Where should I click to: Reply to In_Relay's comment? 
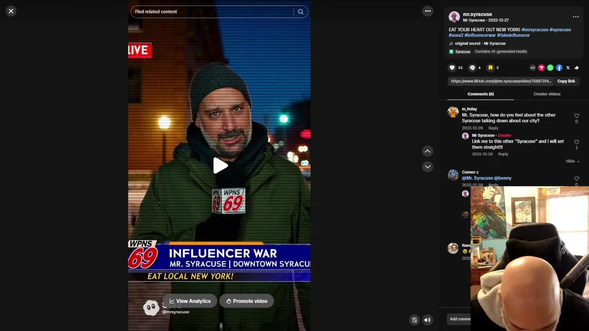[493, 128]
